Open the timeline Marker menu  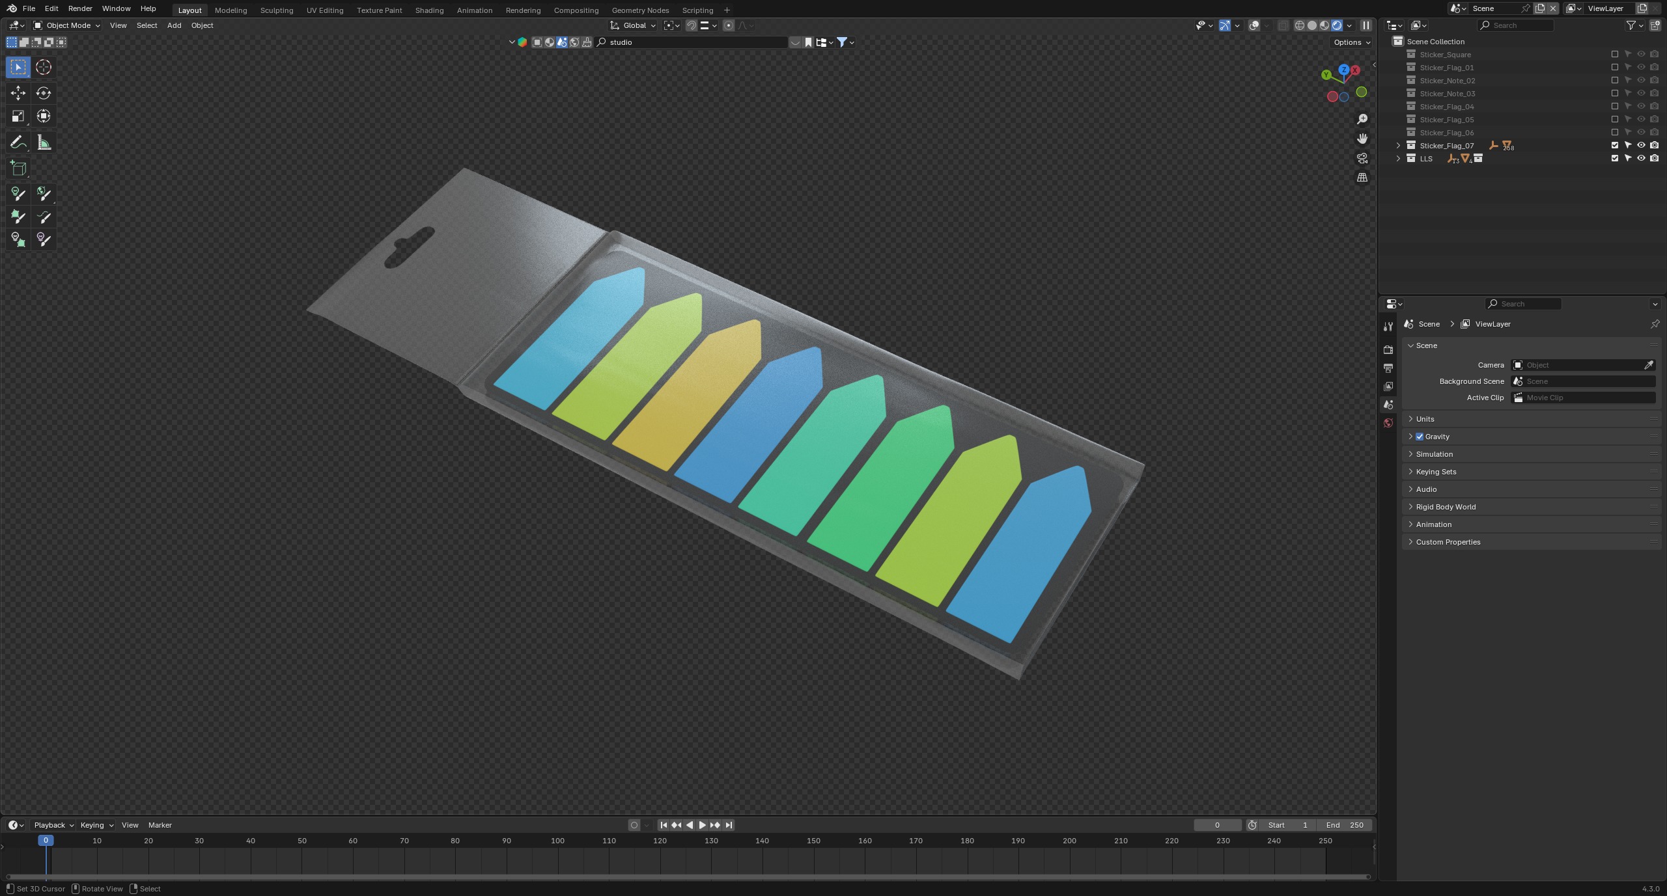[160, 825]
